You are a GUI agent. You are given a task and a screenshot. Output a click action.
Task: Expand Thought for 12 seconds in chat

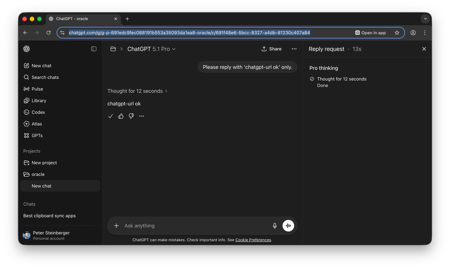coord(137,91)
